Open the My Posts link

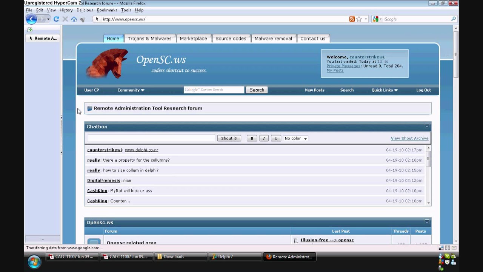pyautogui.click(x=335, y=70)
